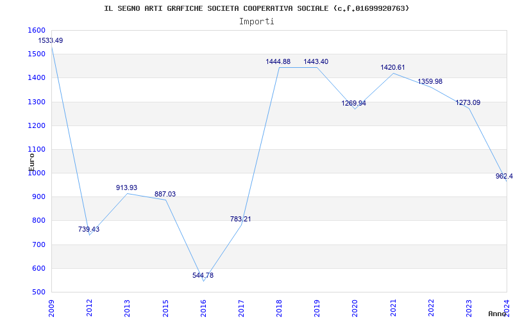Viewport: 513px width, 320px height.
Task: Click the x-axis year 2022
Action: [x=431, y=308]
